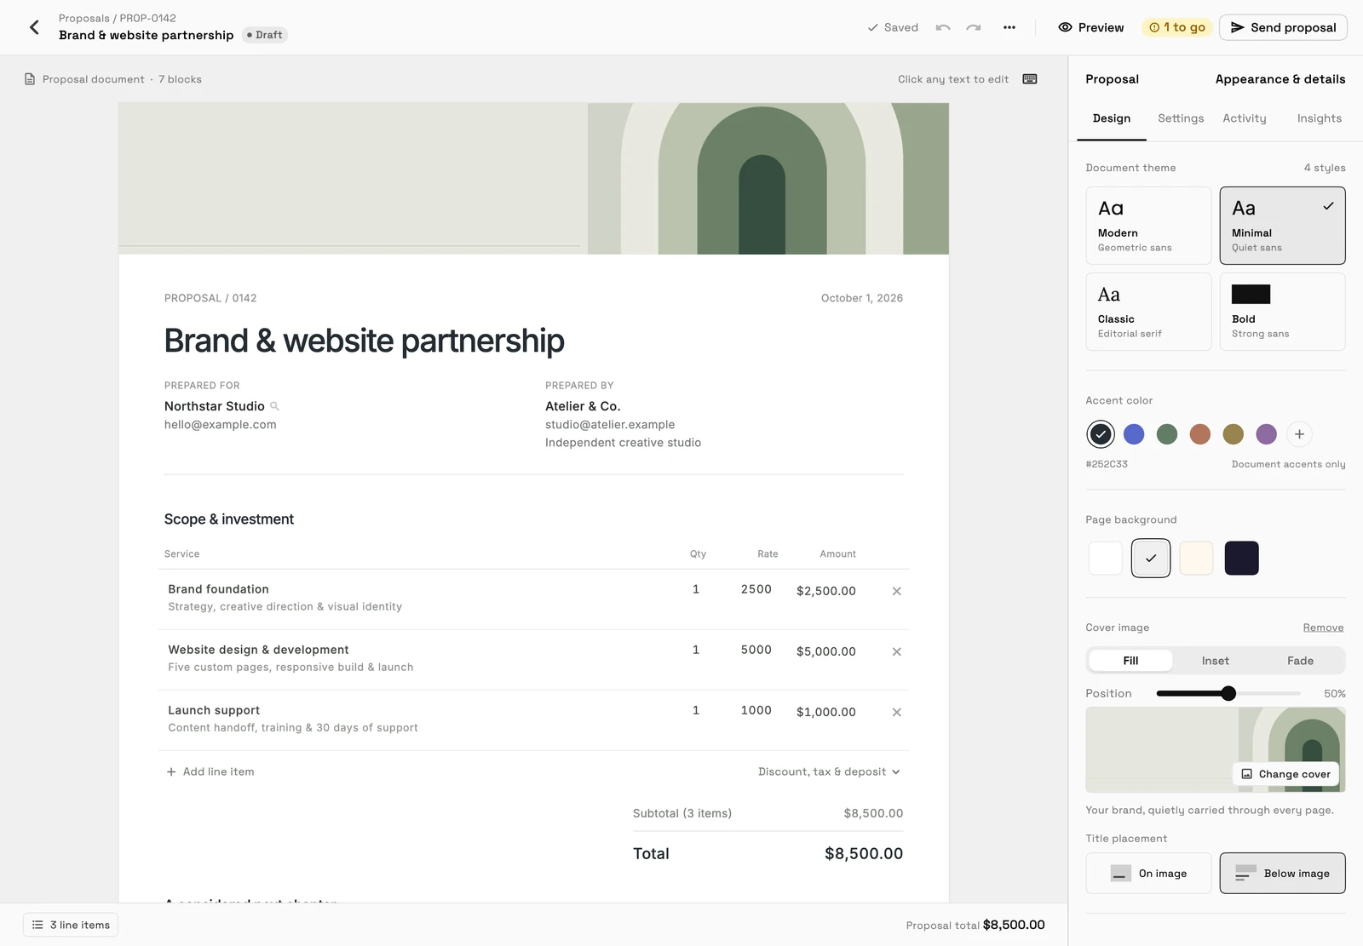The height and width of the screenshot is (946, 1363).
Task: Add a new line item
Action: pos(210,771)
